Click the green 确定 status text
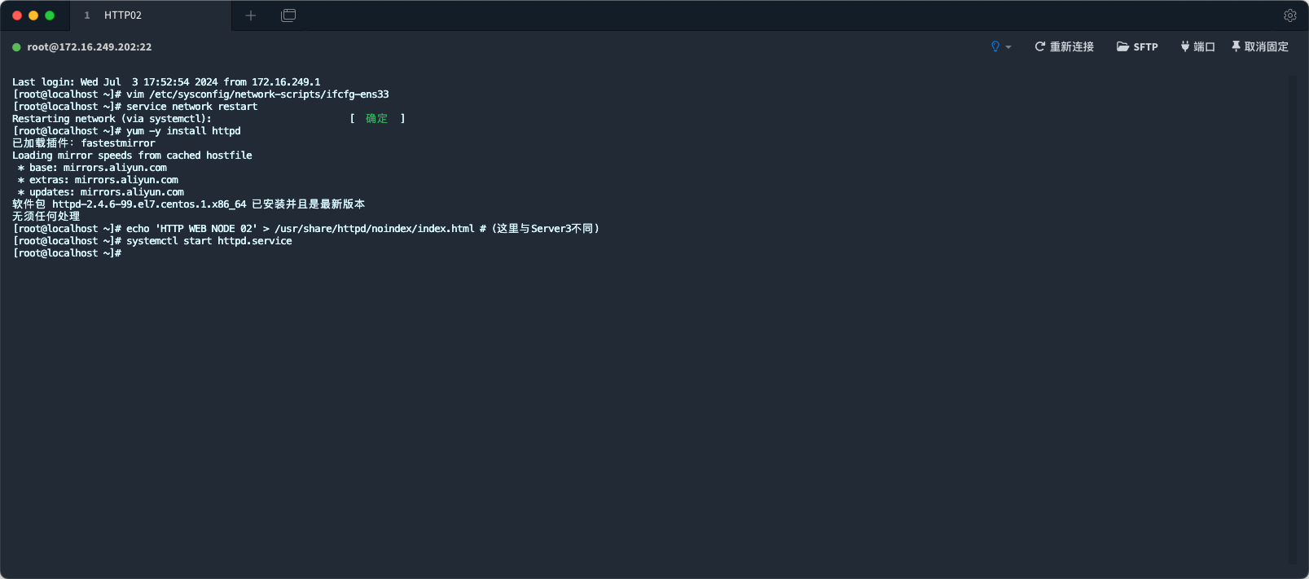Viewport: 1309px width, 579px height. (376, 119)
